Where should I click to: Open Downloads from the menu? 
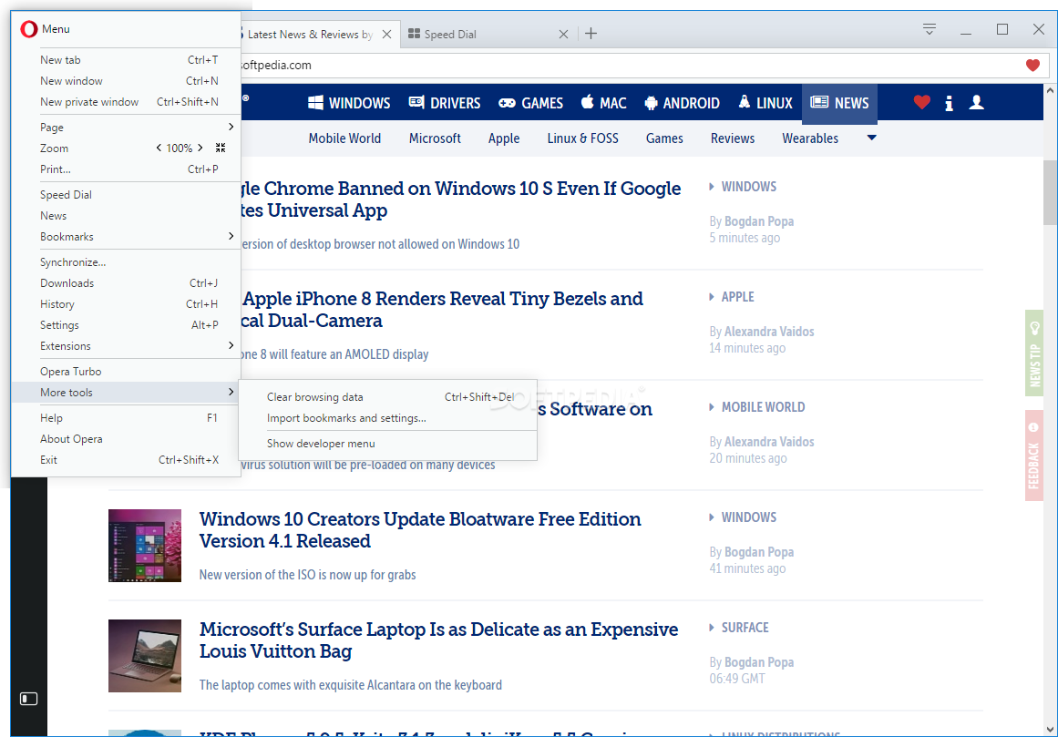tap(126, 283)
